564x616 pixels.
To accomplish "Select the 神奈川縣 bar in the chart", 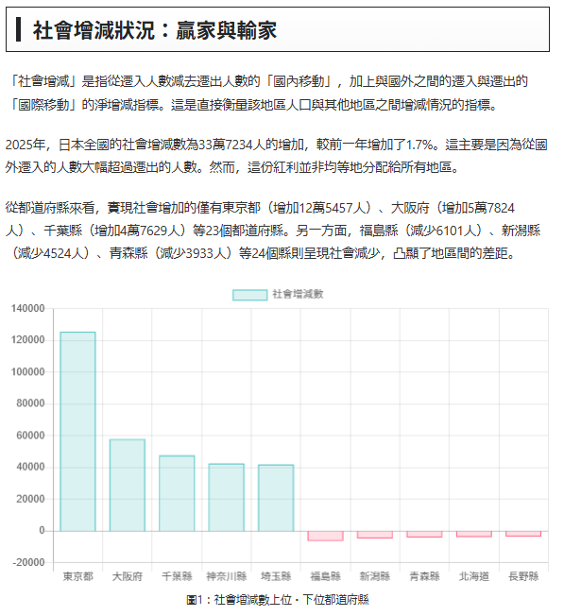I will pos(226,497).
